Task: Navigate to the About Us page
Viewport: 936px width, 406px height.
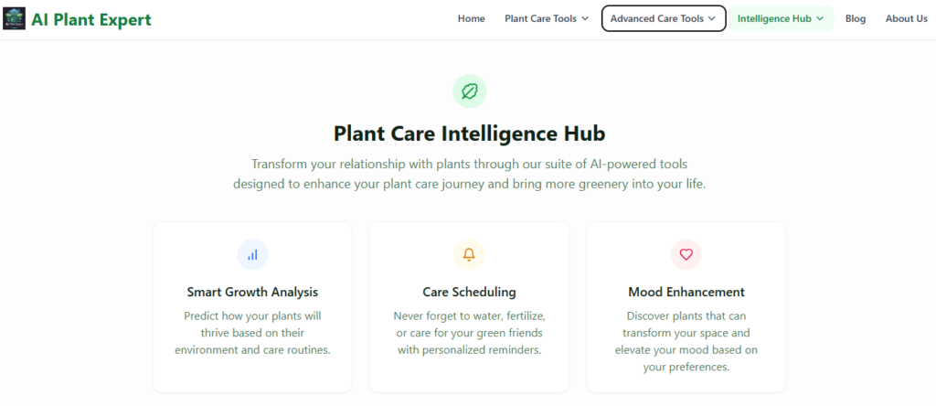Action: tap(906, 18)
